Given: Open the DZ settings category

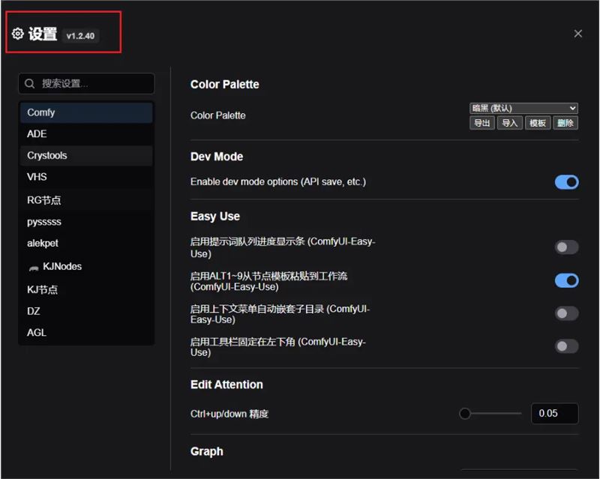Looking at the screenshot, I should (86, 311).
